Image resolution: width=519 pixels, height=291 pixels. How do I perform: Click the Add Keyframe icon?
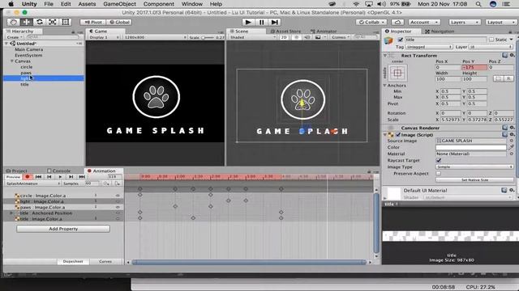click(x=106, y=183)
